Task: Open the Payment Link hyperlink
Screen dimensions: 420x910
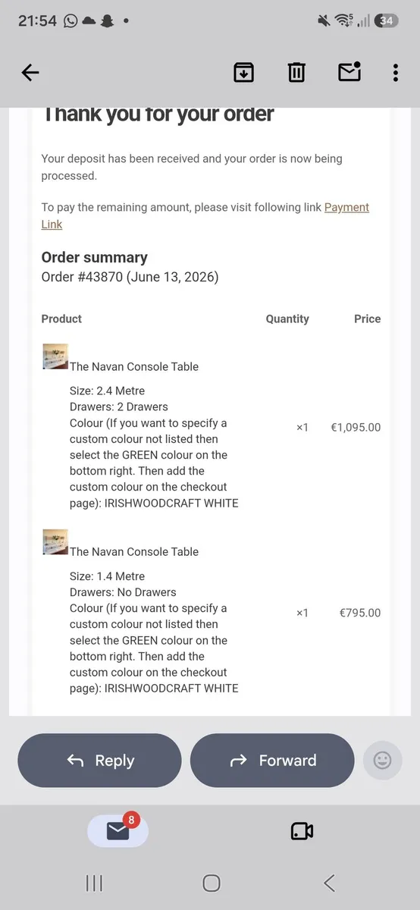Action: pyautogui.click(x=205, y=215)
